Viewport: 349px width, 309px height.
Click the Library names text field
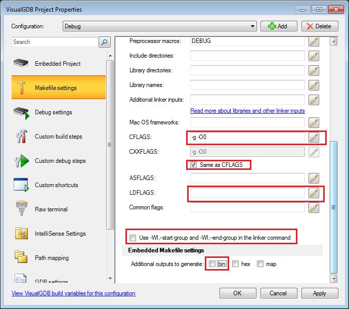247,85
